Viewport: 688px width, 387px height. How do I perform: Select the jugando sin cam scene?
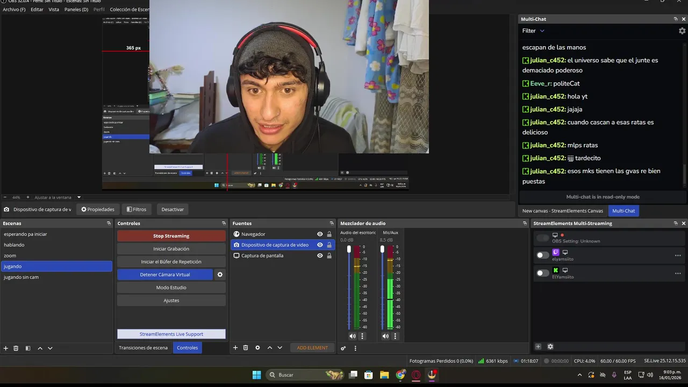(56, 277)
